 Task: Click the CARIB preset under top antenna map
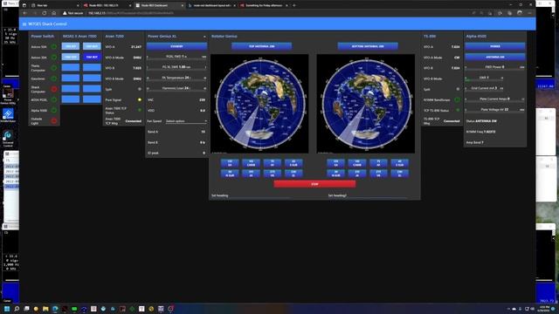(x=251, y=163)
